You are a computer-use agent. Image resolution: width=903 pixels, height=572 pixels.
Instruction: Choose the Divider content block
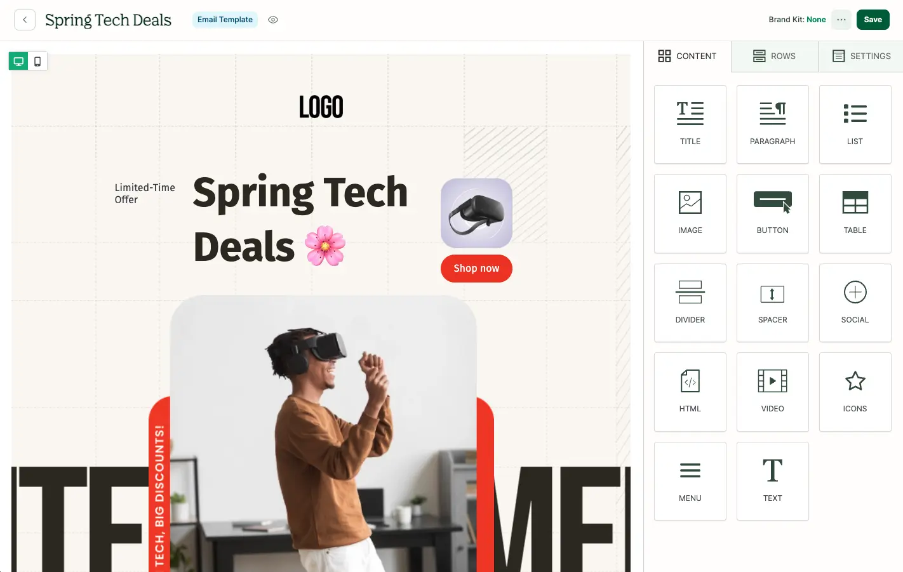tap(690, 303)
